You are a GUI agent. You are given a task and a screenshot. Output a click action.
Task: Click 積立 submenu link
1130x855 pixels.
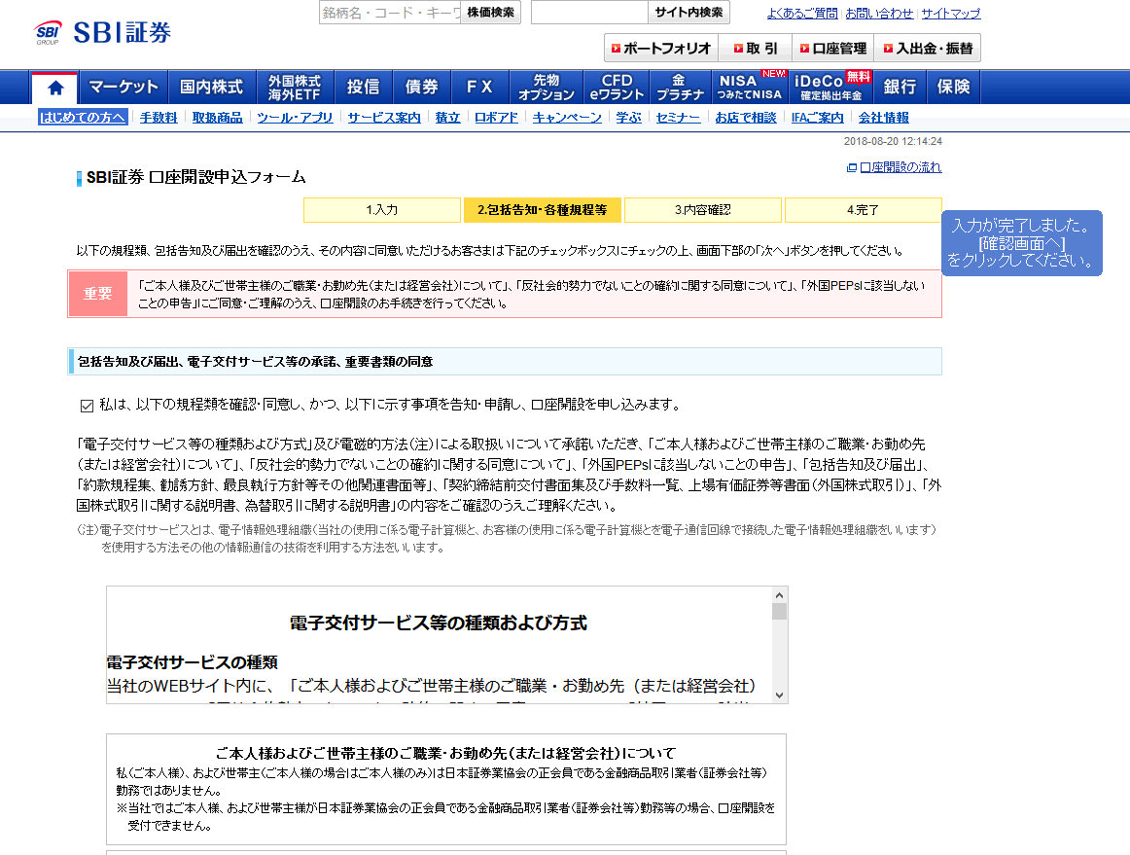[x=447, y=118]
